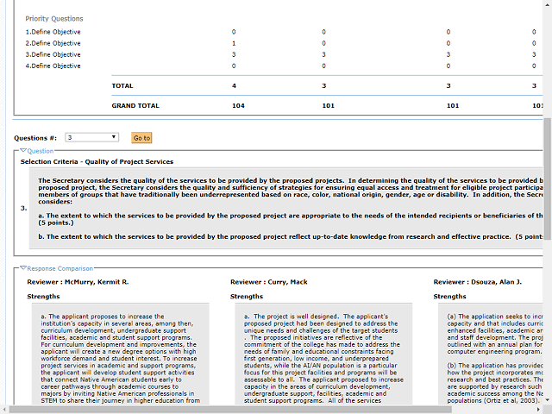Click Dsouza's Strengths response text box
552x414 pixels.
click(492, 354)
